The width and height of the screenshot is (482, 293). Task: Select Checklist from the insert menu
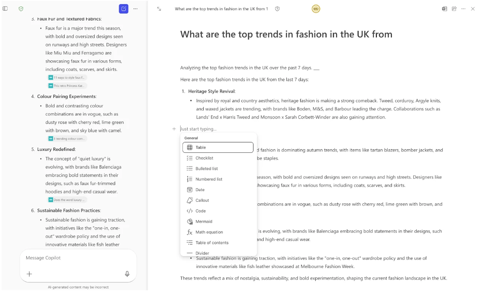pyautogui.click(x=218, y=158)
